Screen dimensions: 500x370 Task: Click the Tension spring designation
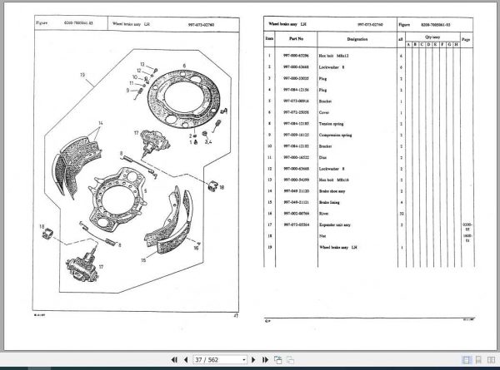click(x=331, y=124)
